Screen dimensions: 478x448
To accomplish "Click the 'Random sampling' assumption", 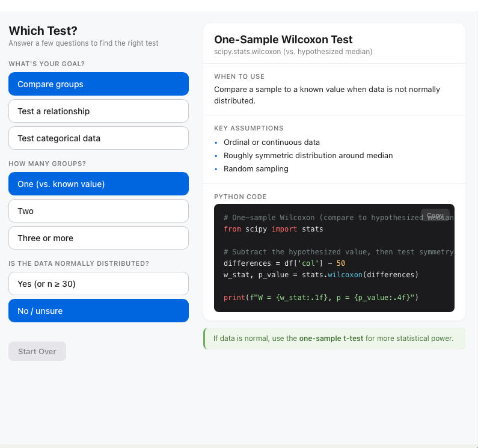I will [x=256, y=168].
